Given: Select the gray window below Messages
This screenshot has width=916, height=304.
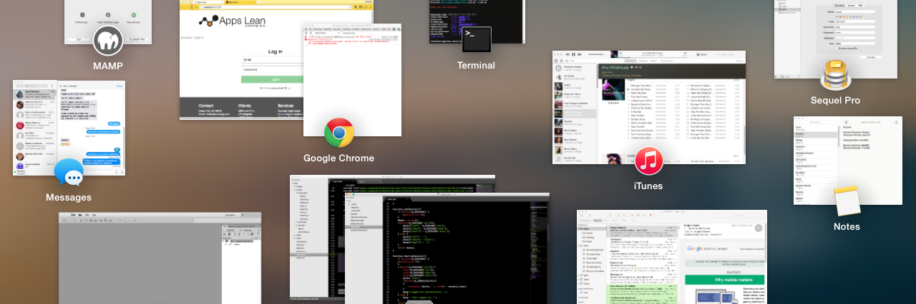Looking at the screenshot, I should tap(160, 258).
